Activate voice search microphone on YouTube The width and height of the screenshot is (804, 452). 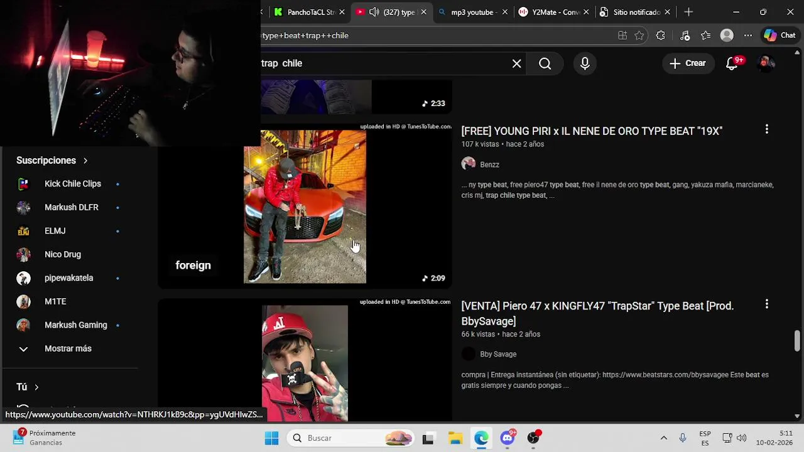pos(585,63)
